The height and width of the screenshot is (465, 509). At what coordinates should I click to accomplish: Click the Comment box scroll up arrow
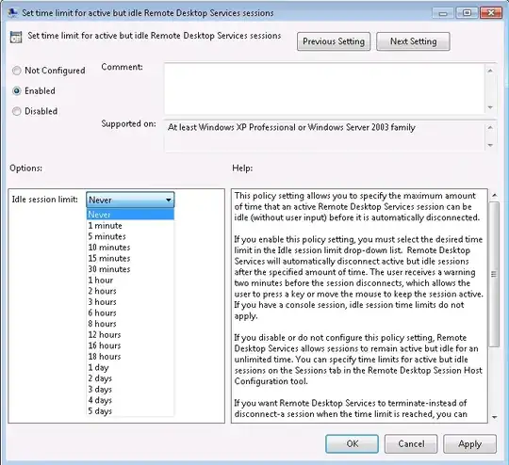coord(490,71)
